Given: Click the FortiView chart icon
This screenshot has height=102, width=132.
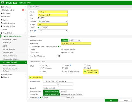Looking at the screenshot, I should pos(2,13).
